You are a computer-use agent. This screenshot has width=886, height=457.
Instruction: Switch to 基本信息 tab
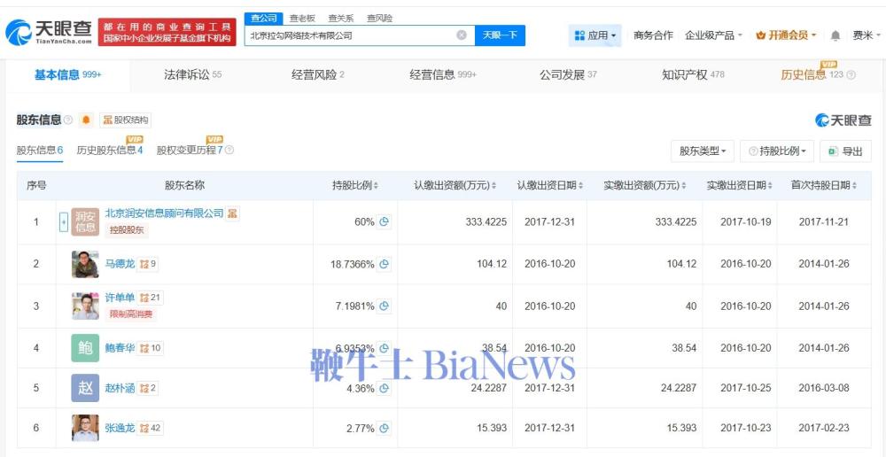pos(68,74)
